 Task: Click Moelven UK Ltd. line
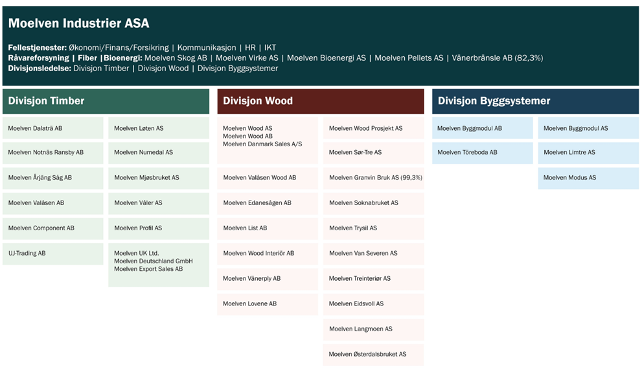tap(136, 253)
